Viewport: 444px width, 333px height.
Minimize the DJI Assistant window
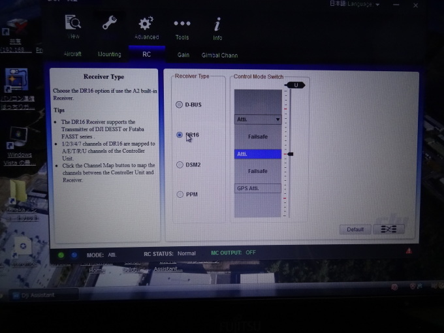pyautogui.click(x=396, y=5)
